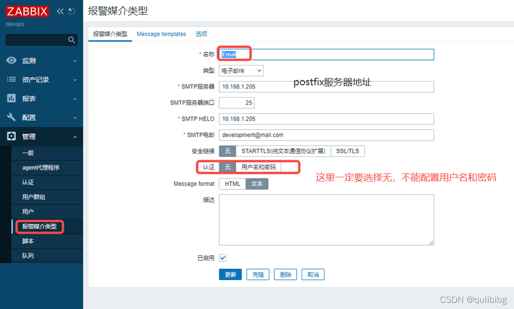Click the 资产记录 menu label

[x=35, y=80]
